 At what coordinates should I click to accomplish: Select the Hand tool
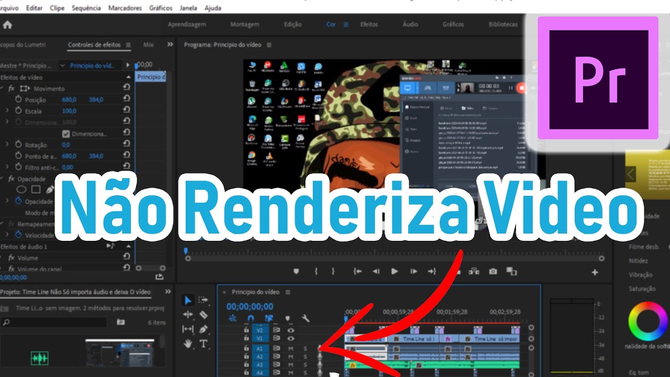click(x=188, y=344)
